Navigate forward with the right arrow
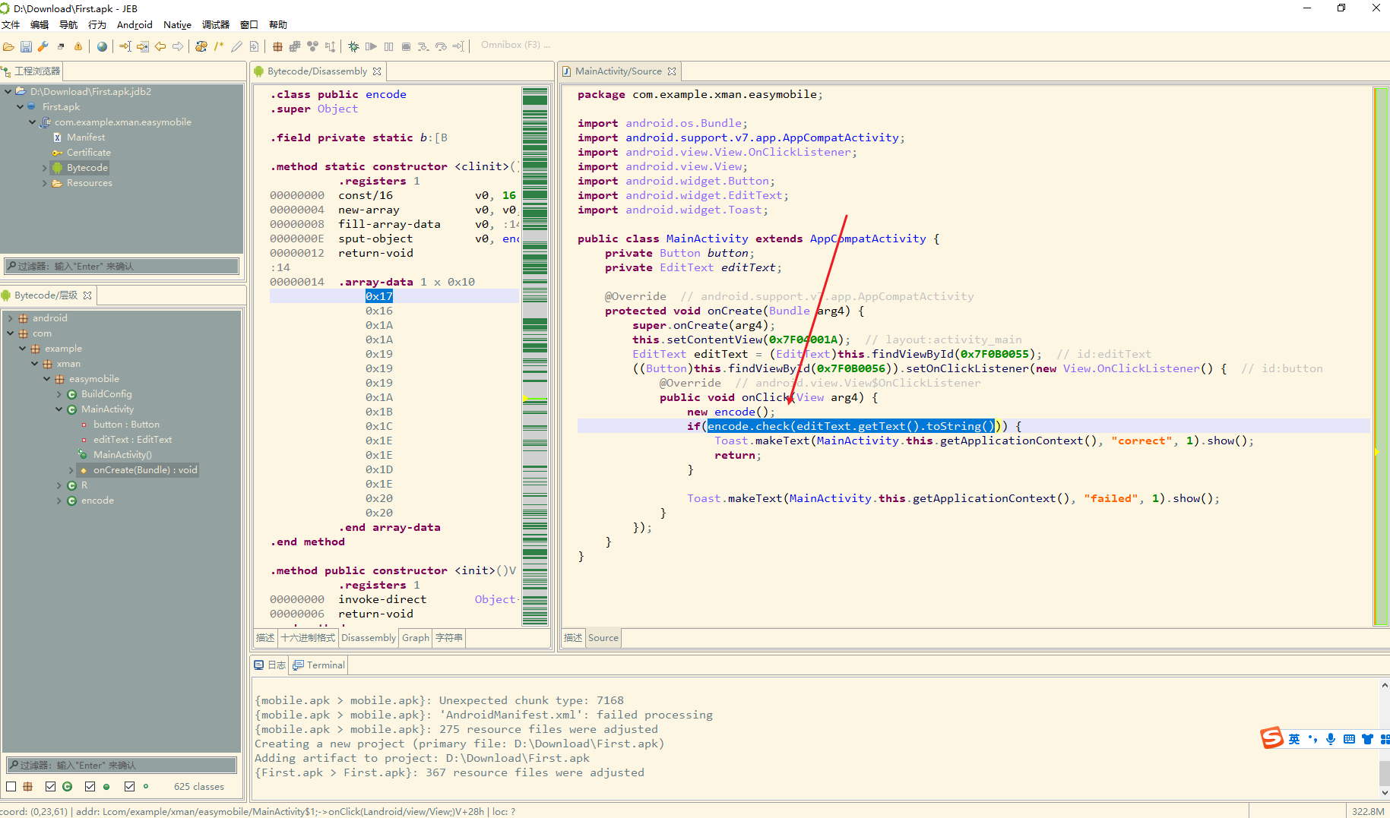This screenshot has width=1390, height=818. (178, 46)
